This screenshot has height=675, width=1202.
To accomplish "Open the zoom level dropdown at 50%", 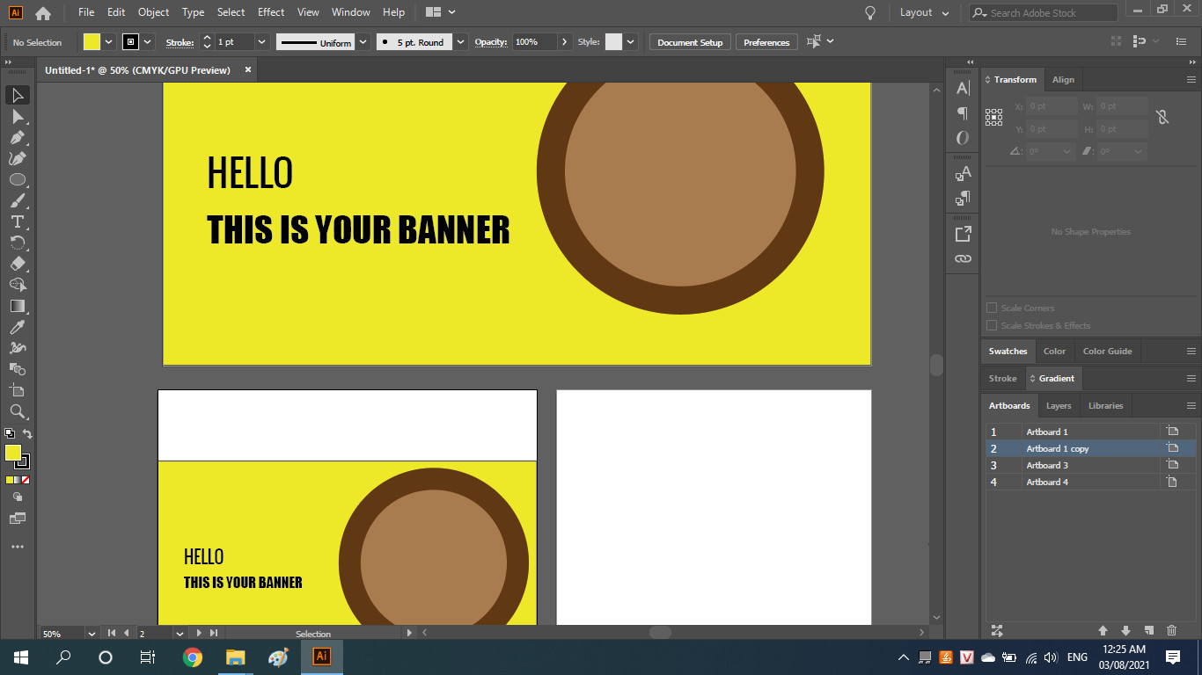I will coord(92,633).
